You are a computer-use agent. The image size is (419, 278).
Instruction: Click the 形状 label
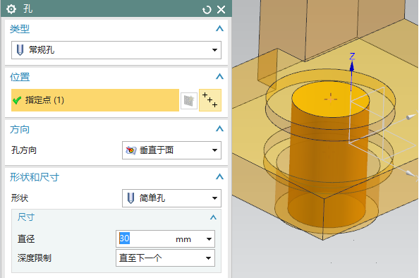[x=20, y=198]
